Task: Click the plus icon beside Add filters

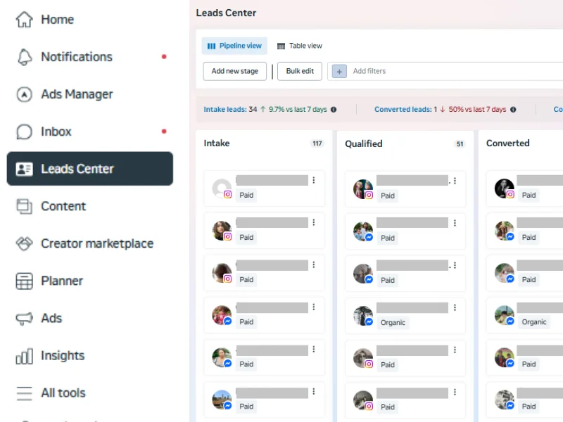Action: click(339, 71)
